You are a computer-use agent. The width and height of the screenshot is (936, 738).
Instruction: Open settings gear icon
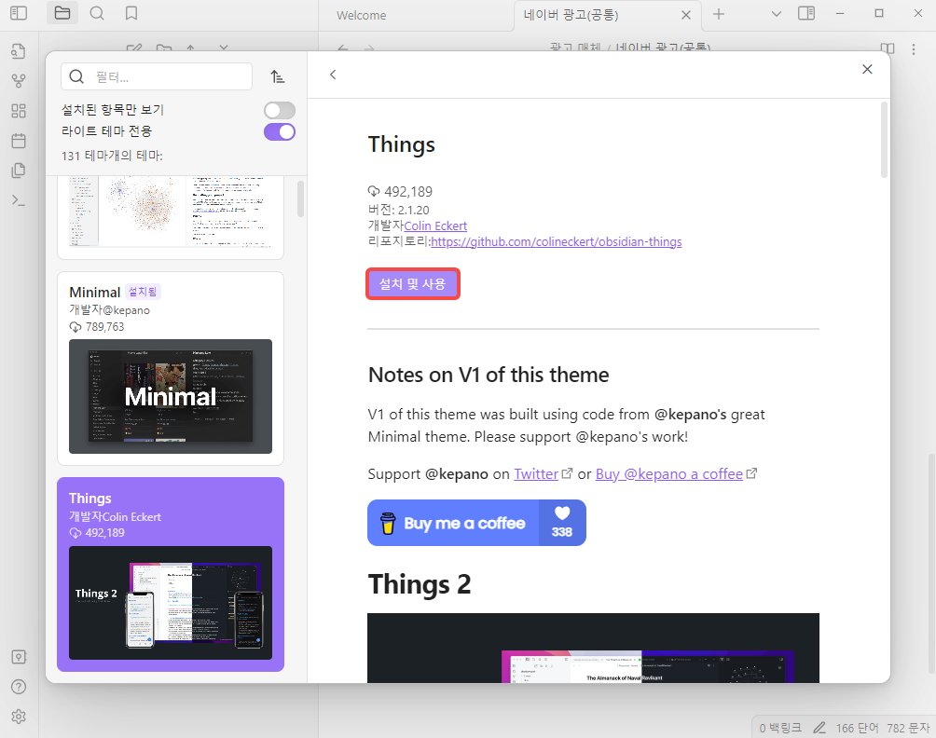point(19,717)
